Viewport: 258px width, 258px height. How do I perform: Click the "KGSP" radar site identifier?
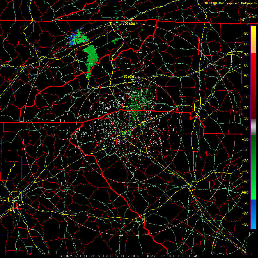point(152,256)
